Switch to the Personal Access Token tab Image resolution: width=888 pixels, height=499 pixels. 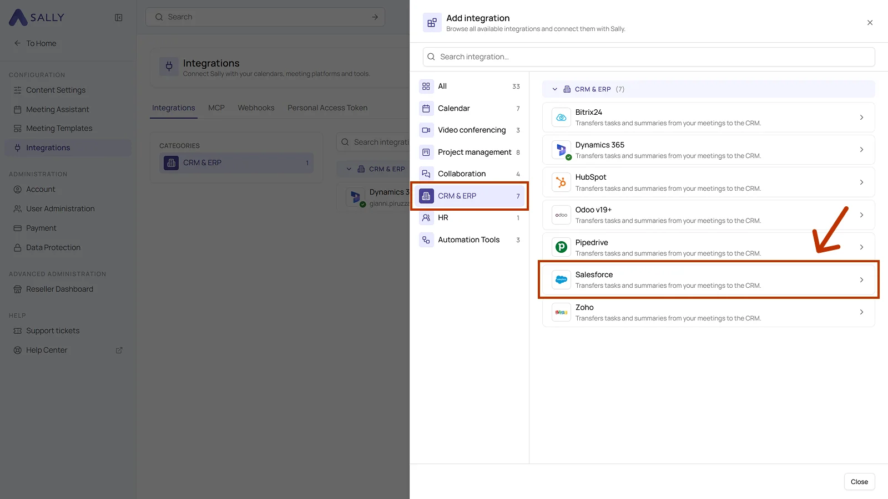coord(327,108)
